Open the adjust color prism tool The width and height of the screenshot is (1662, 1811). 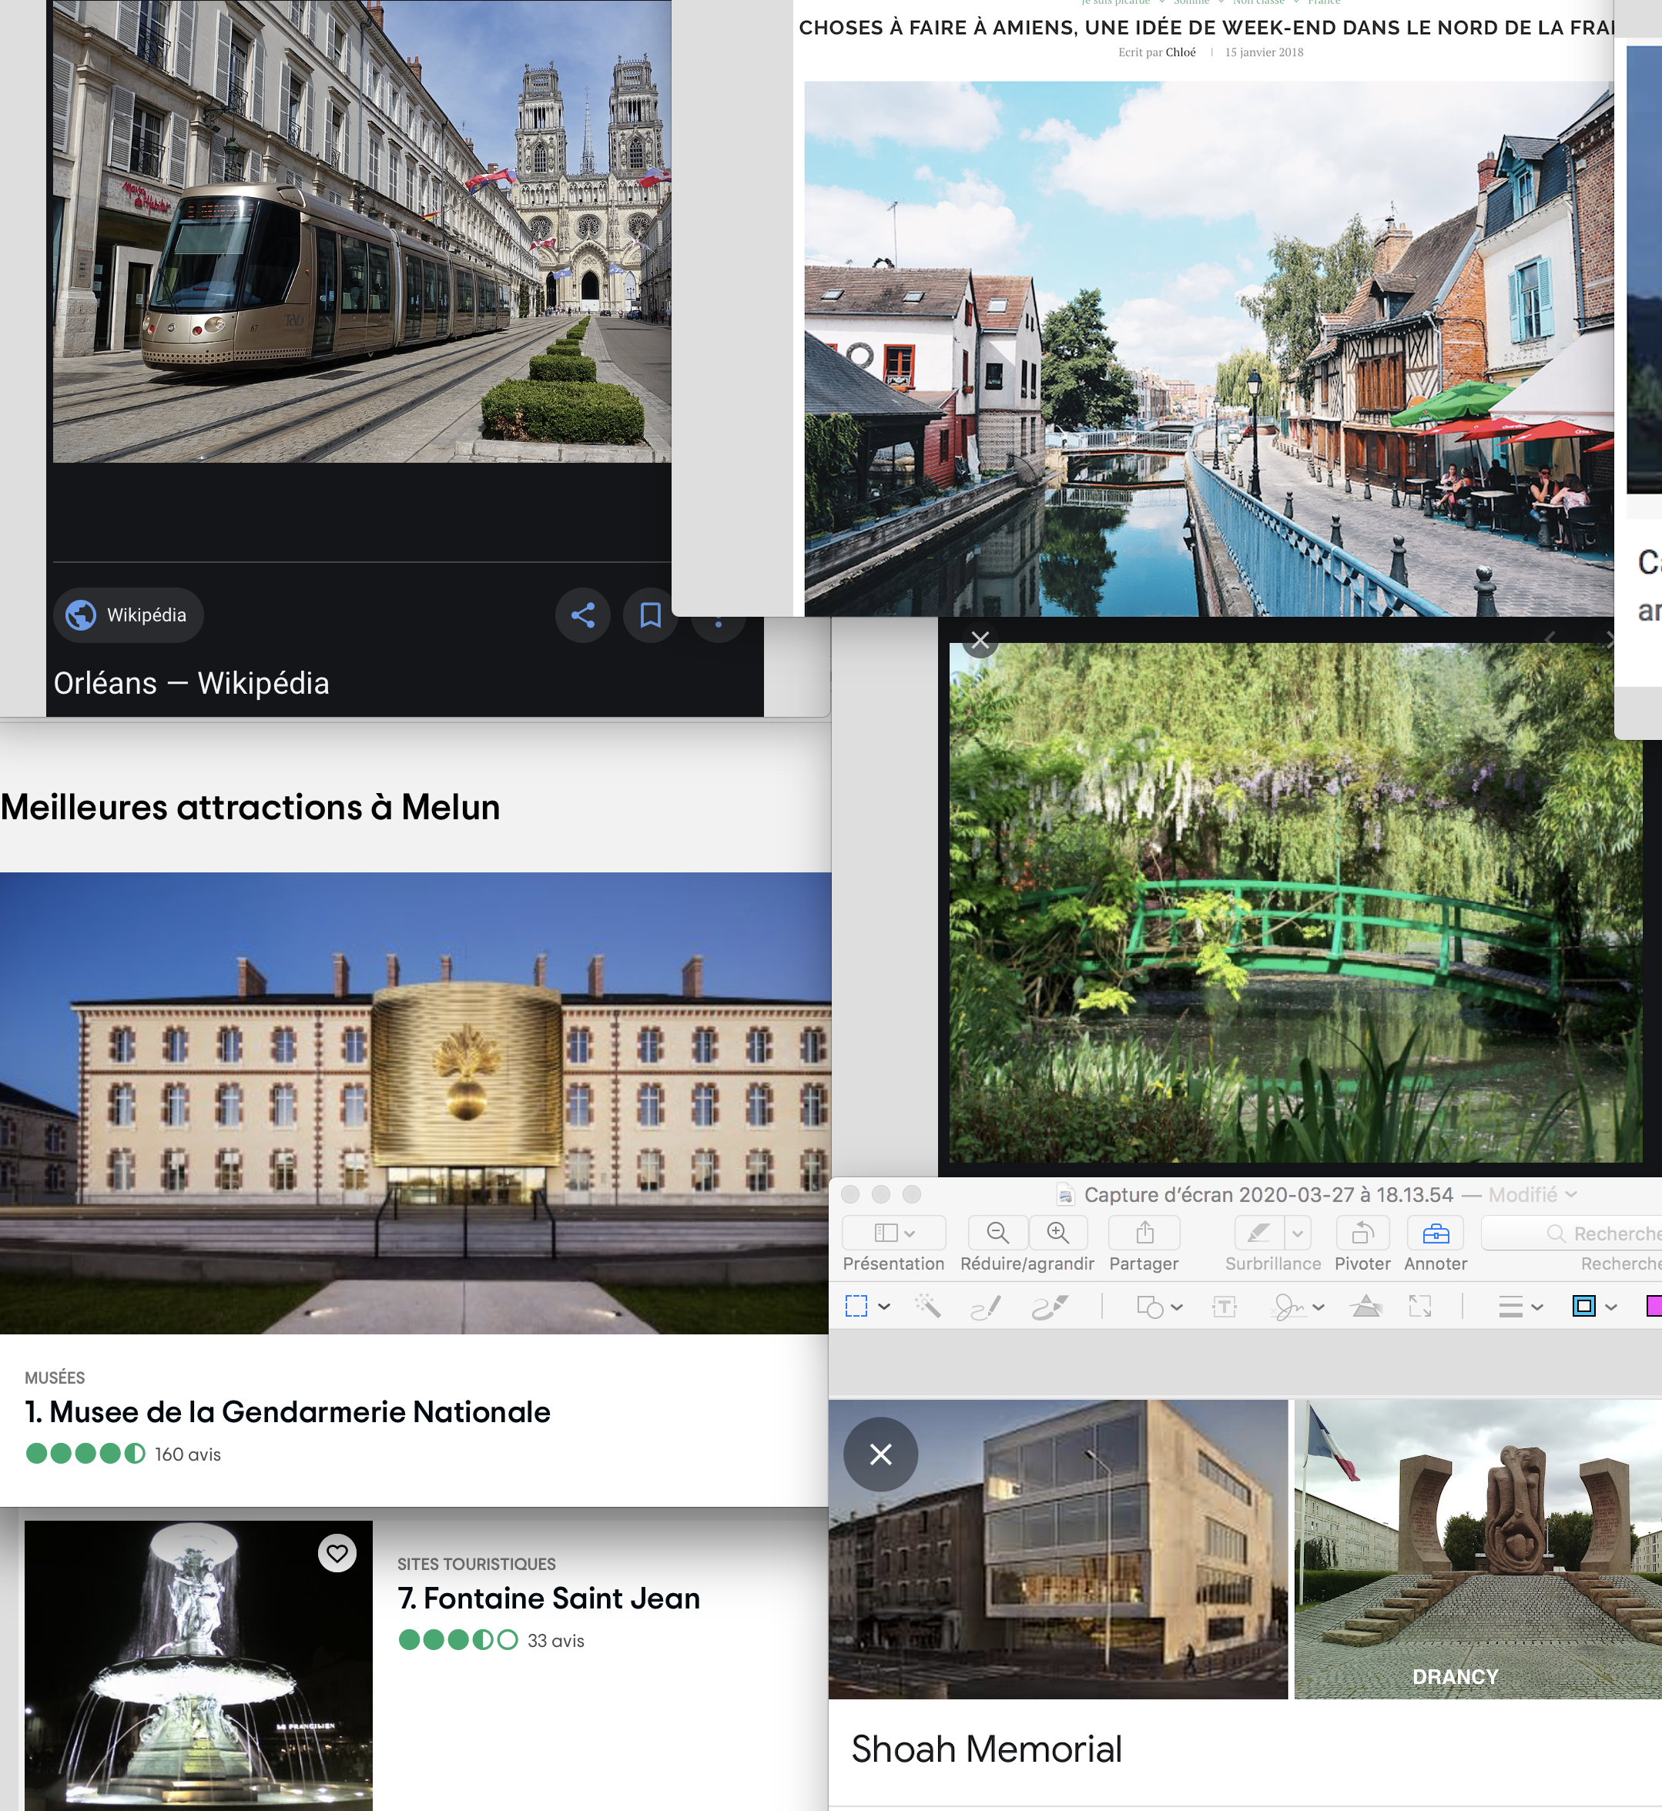pos(1366,1307)
